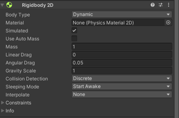Click the Material object field
This screenshot has width=179, height=118.
coord(118,22)
